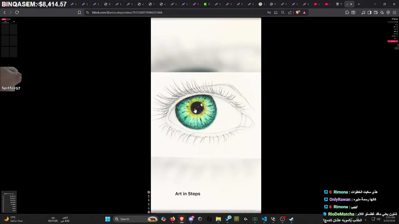This screenshot has width=399, height=224.
Task: Open Brave Shields lion icon
Action: coord(297,12)
